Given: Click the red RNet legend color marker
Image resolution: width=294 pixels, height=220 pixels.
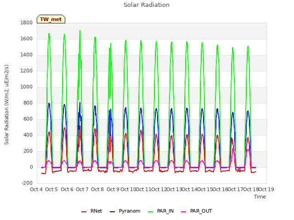Looking at the screenshot, I should [84, 212].
